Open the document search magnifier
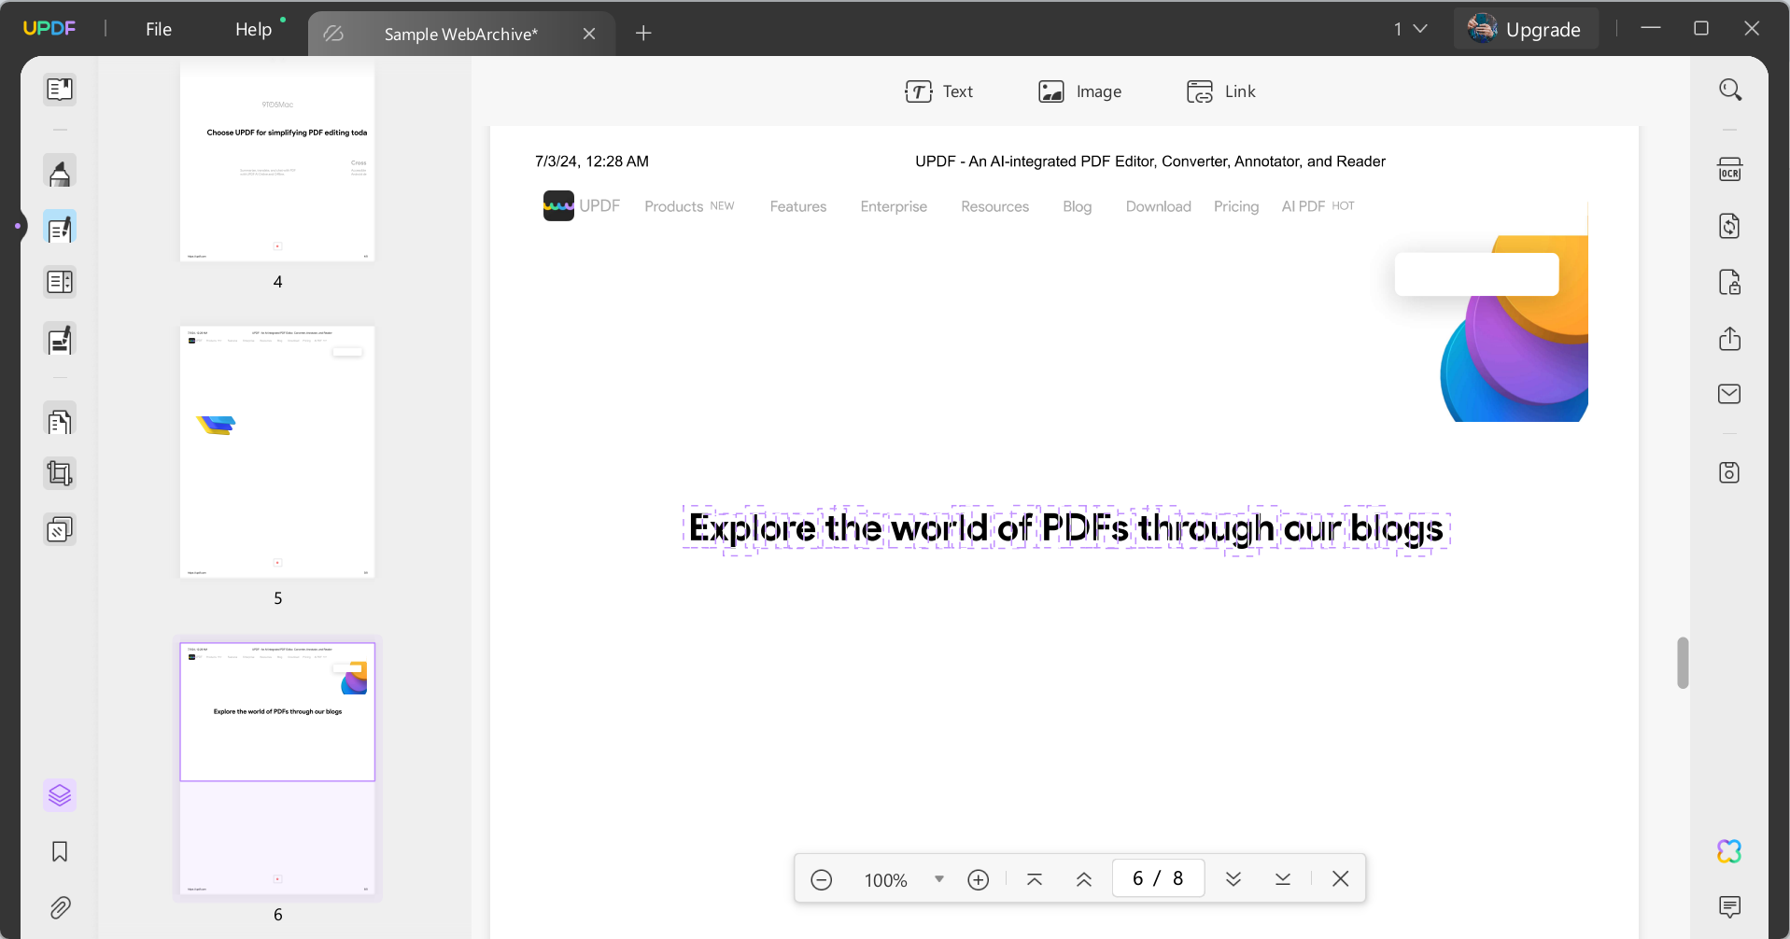The width and height of the screenshot is (1790, 939). [1729, 89]
